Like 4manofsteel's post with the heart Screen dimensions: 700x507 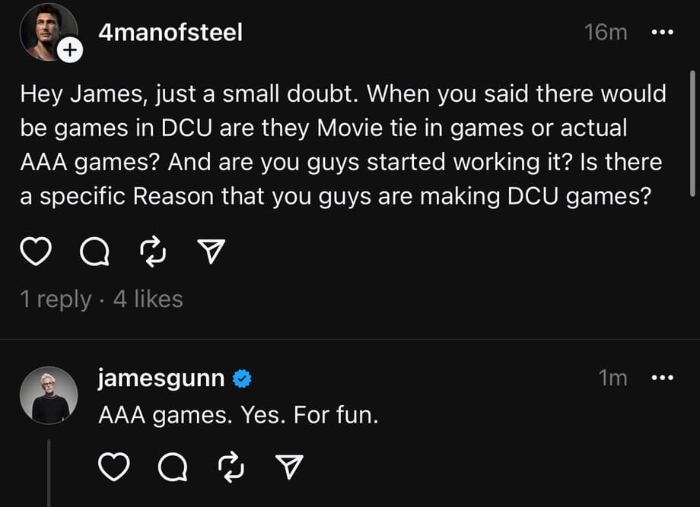pyautogui.click(x=34, y=252)
